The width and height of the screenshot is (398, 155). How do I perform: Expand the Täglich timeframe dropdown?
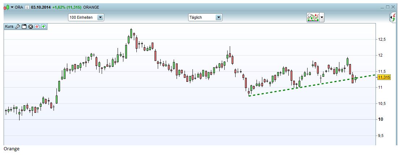[218, 17]
